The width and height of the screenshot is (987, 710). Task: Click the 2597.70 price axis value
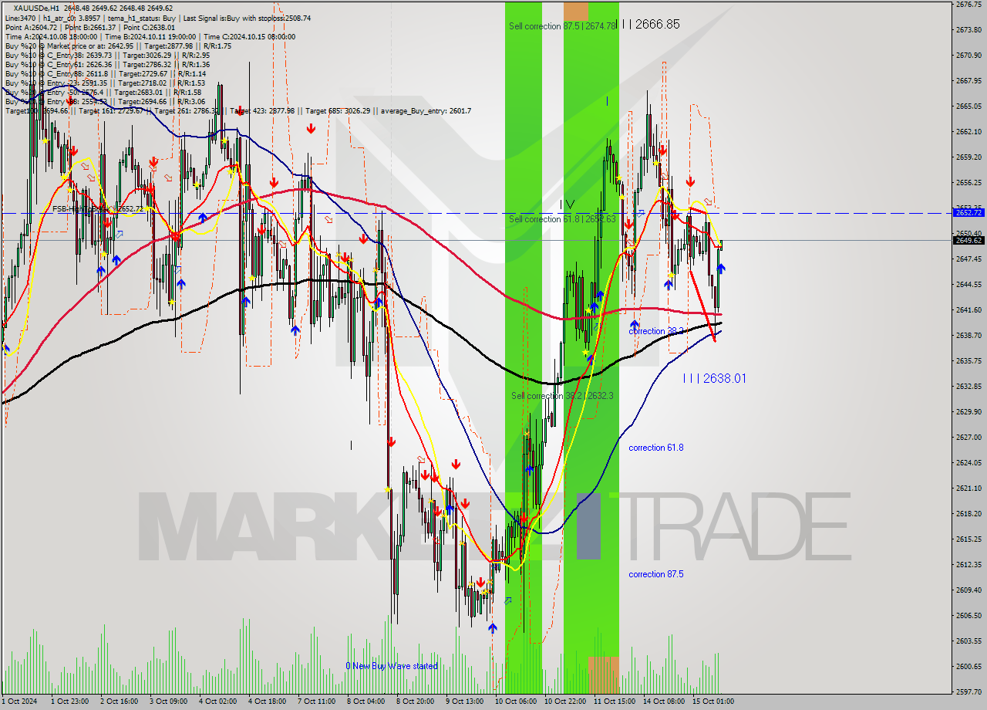coord(968,691)
